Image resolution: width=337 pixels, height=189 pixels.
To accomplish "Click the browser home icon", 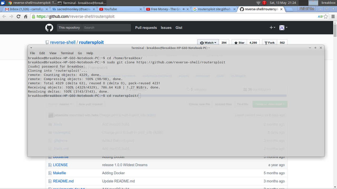I will (25, 16).
